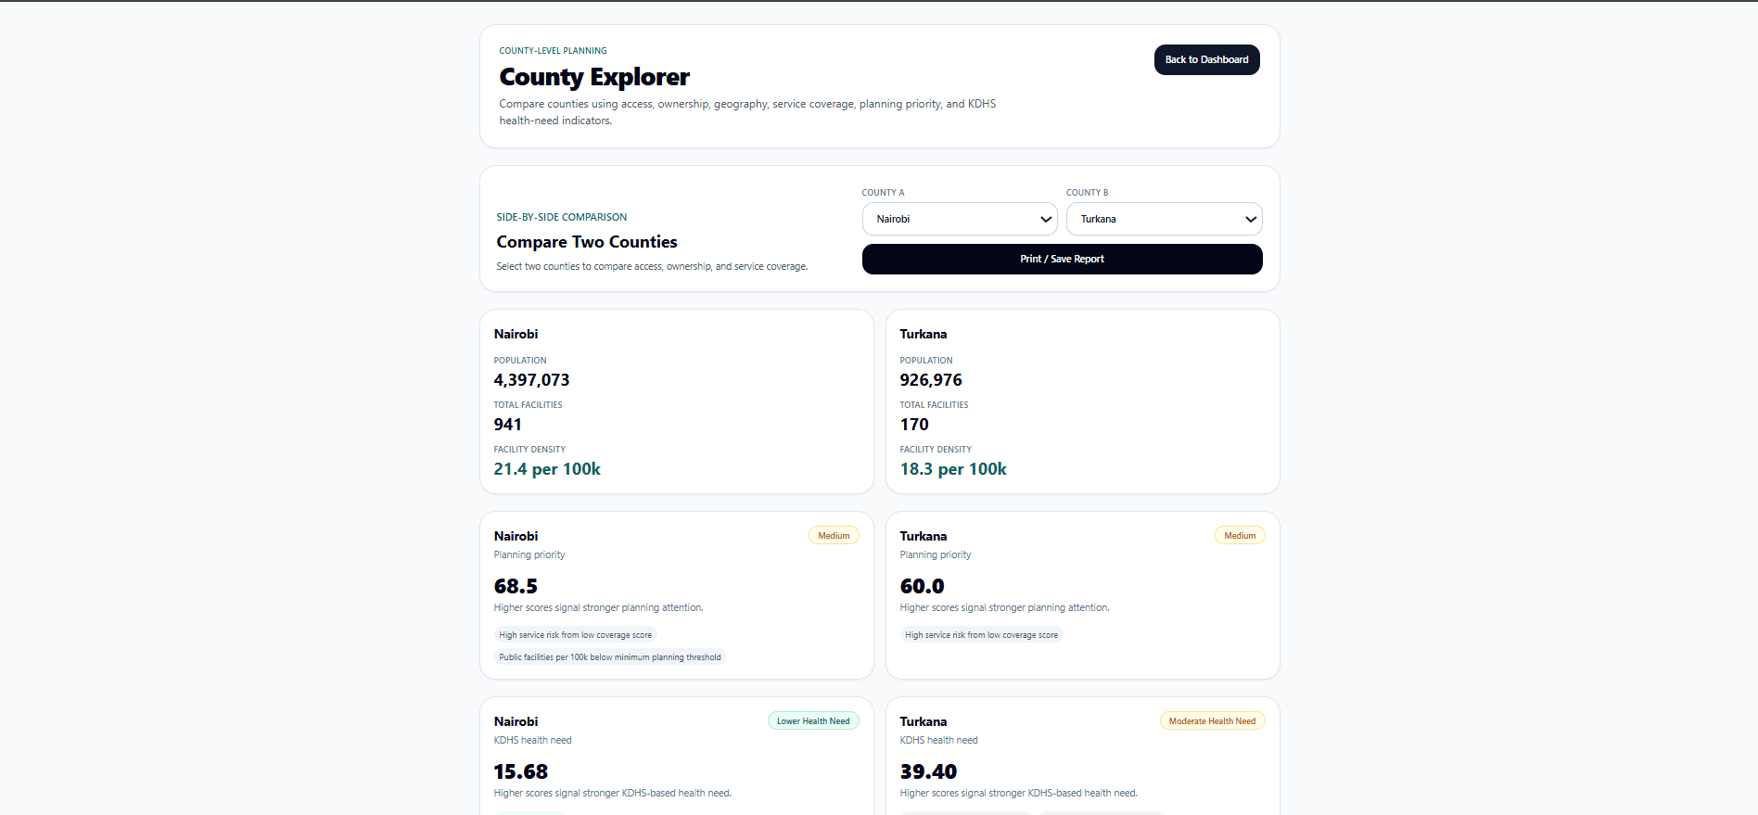Click the 21.4 per 100k facility density
Screen dimensions: 1758x815
(547, 469)
